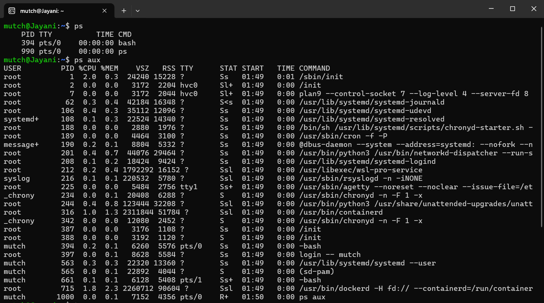Viewport: 544px width, 303px height.
Task: Click the /sbin/init command text
Action: point(321,77)
